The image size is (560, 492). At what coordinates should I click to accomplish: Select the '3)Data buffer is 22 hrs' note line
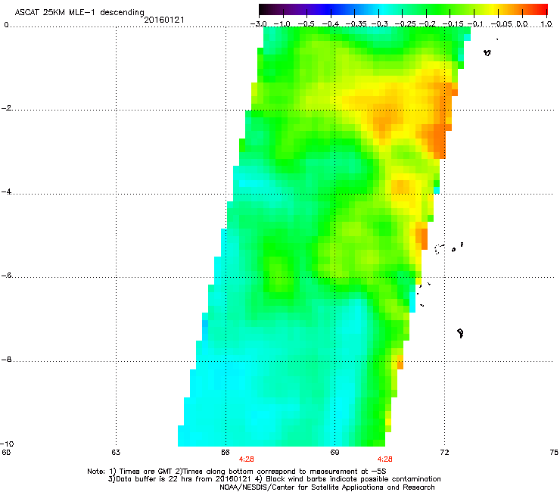(274, 479)
